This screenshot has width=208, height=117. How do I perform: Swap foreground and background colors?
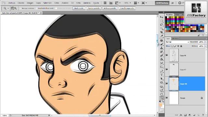pyautogui.click(x=163, y=101)
